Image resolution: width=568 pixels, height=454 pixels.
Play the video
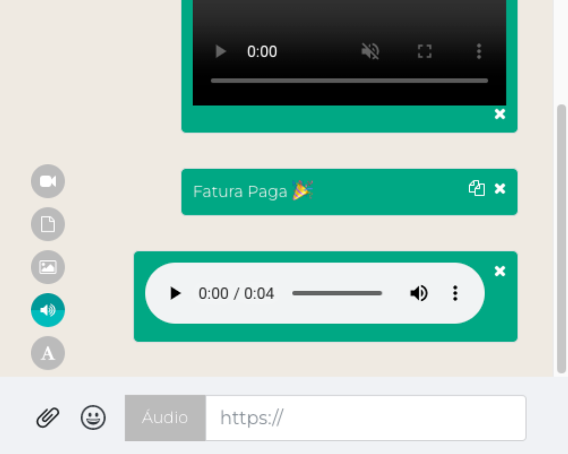click(x=220, y=52)
